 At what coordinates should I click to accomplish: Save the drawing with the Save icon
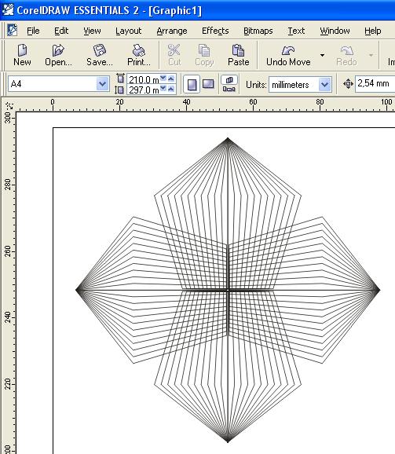click(x=99, y=50)
